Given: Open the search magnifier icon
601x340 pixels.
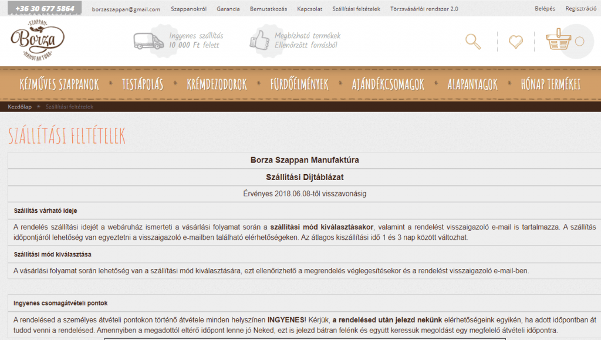Looking at the screenshot, I should [473, 42].
